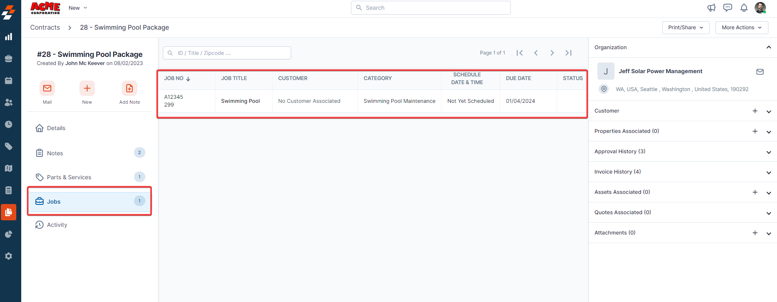Click the email envelope beside Jeff Solar Power Management

tap(759, 72)
